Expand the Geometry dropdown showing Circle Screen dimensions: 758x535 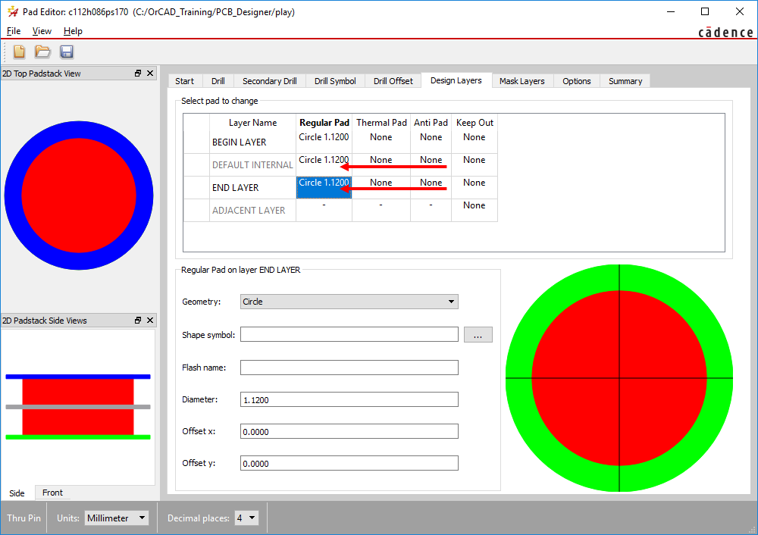tap(349, 302)
